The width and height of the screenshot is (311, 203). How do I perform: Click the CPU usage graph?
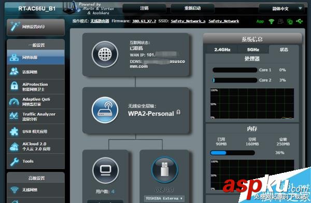[x=252, y=104]
